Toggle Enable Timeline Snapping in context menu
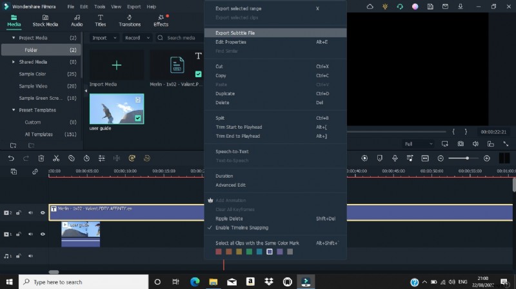This screenshot has width=516, height=289. coord(241,228)
